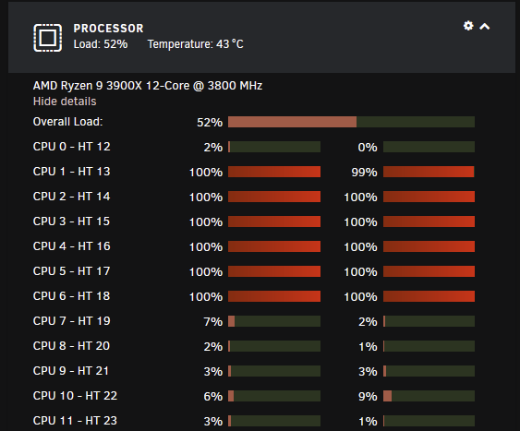520x431 pixels.
Task: Click the 9% value in CPU 10 row
Action: tap(368, 397)
